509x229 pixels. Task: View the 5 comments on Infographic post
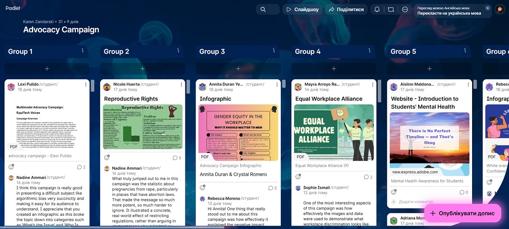click(273, 188)
